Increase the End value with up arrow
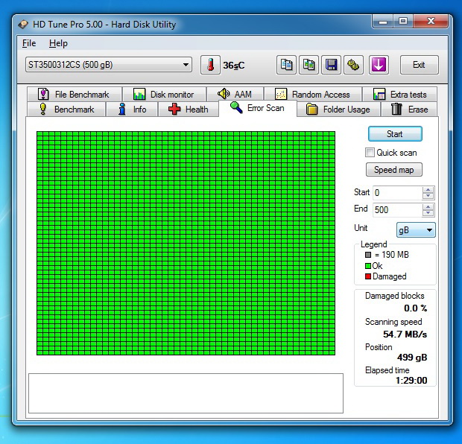The width and height of the screenshot is (462, 444). pyautogui.click(x=428, y=206)
